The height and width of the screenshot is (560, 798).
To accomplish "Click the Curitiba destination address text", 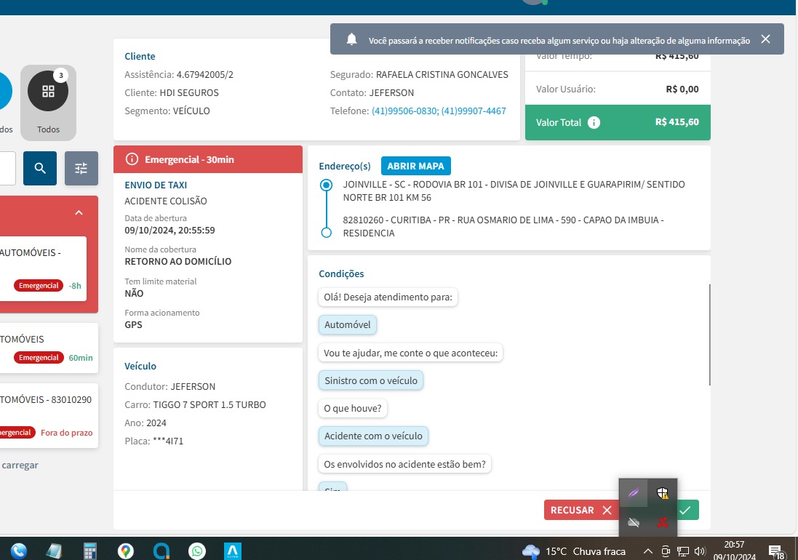I will tap(503, 226).
